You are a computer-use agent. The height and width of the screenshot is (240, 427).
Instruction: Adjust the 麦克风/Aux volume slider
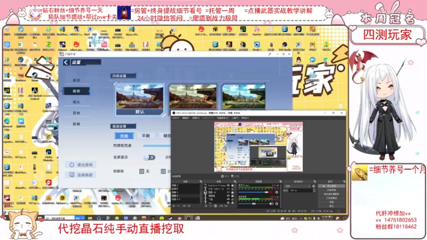[253, 192]
